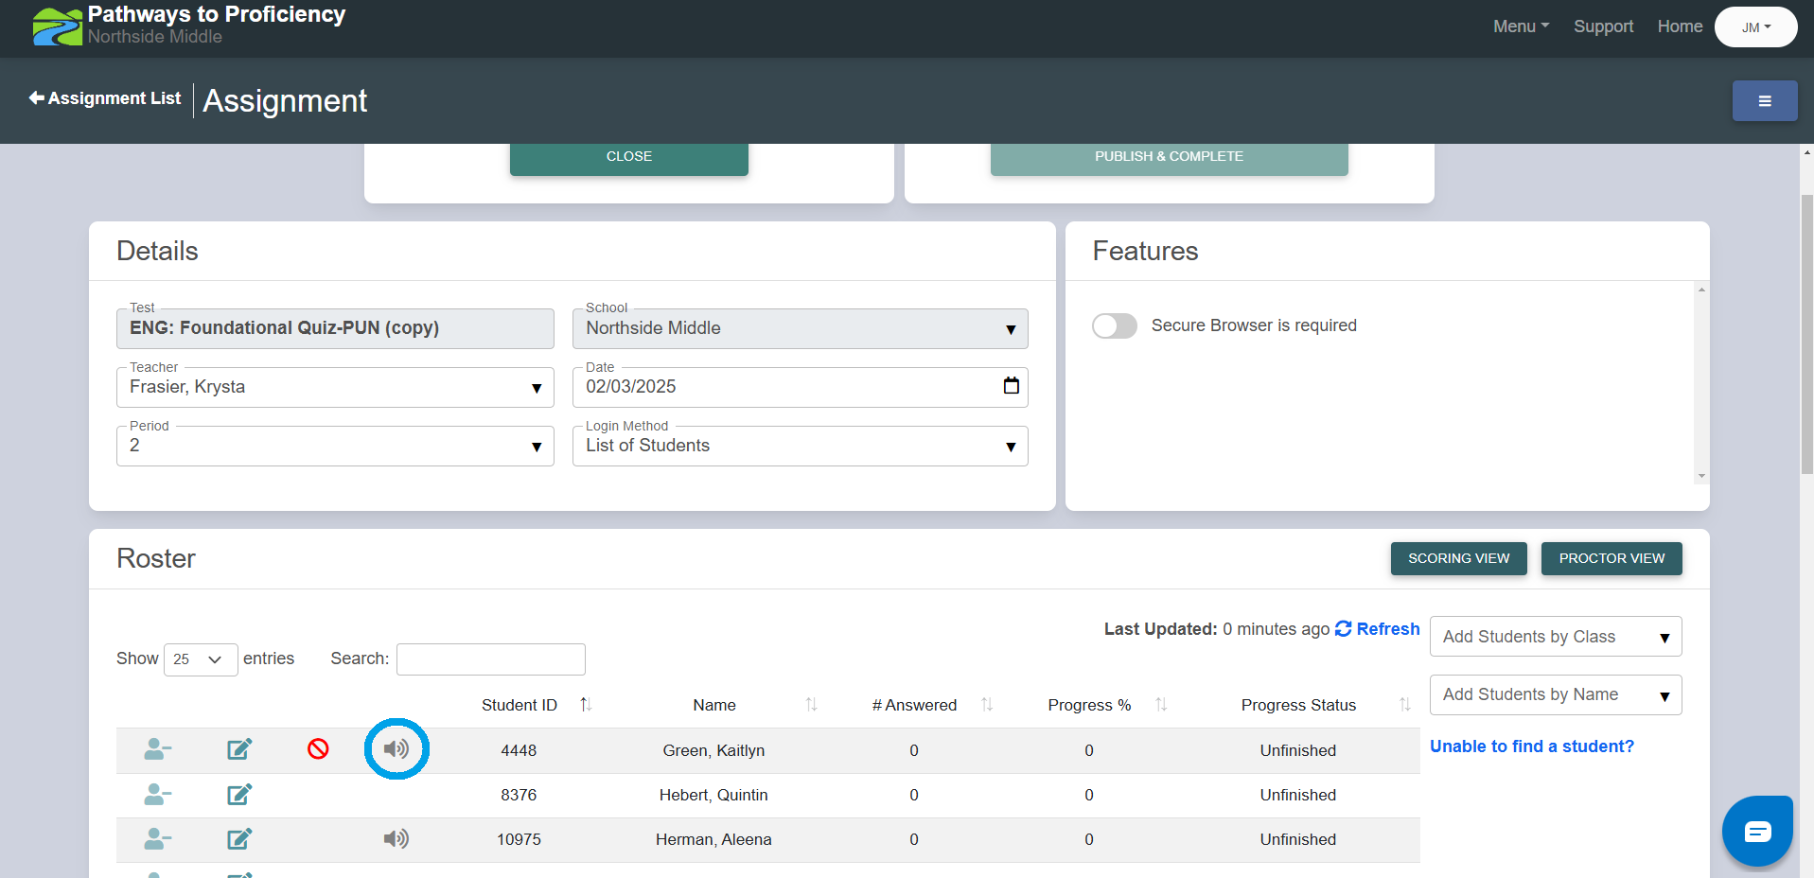
Task: Open the School dropdown Northside Middle
Action: click(x=801, y=328)
